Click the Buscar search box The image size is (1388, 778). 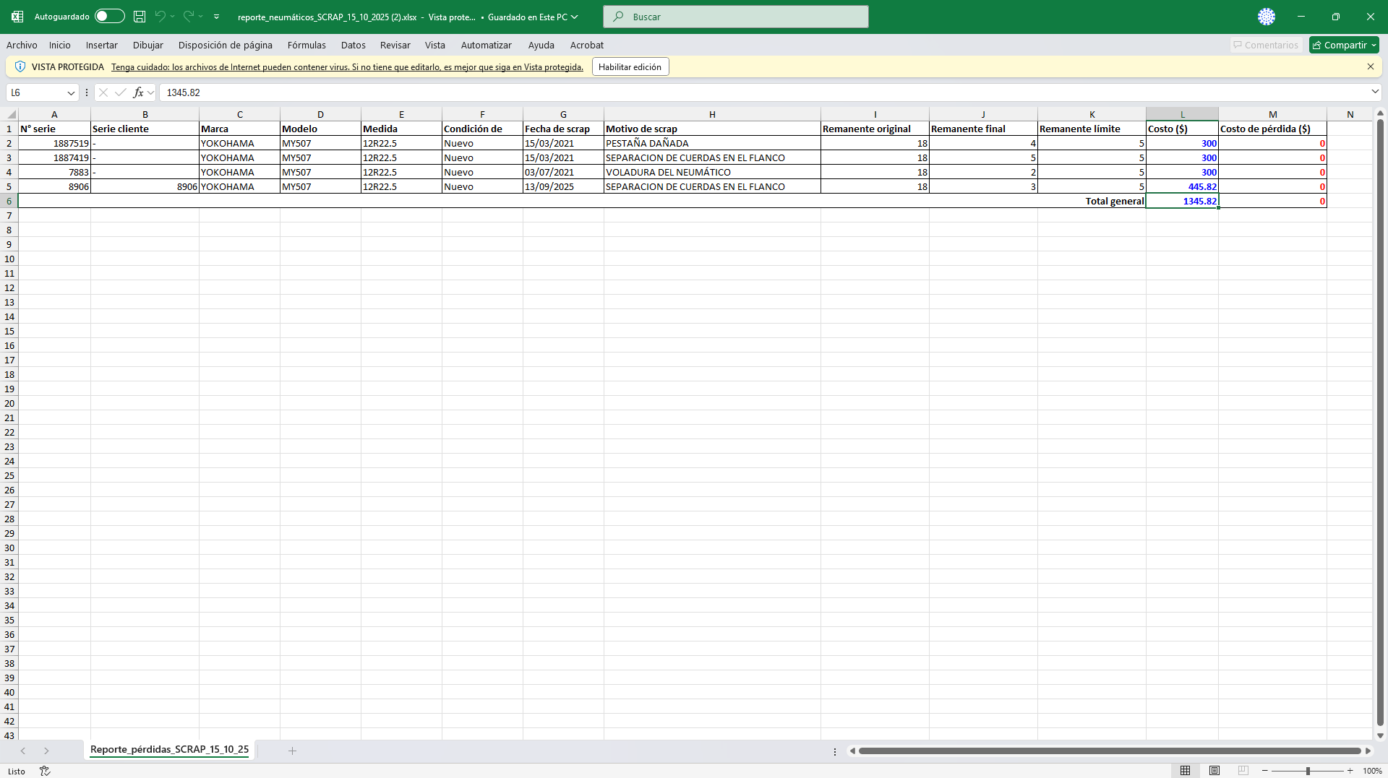coord(735,17)
